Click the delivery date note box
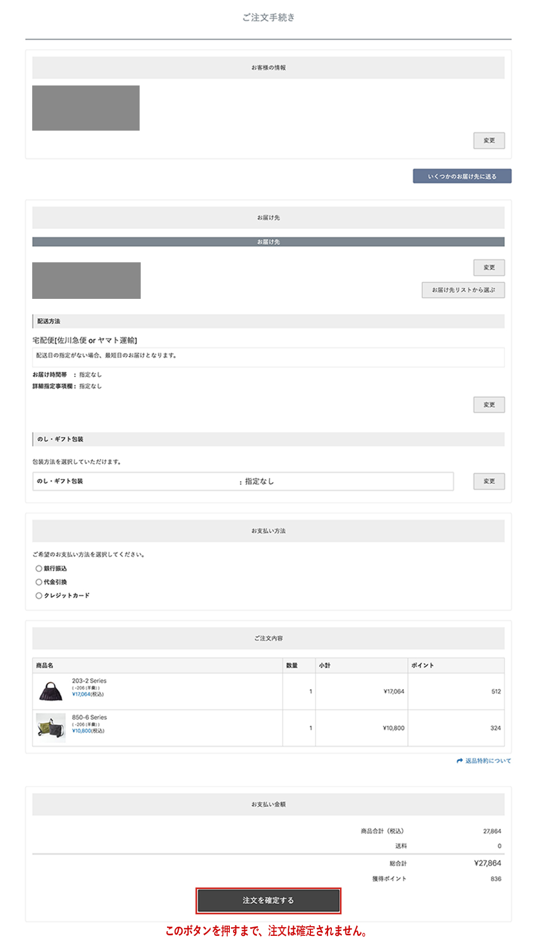This screenshot has width=537, height=945. [x=268, y=356]
